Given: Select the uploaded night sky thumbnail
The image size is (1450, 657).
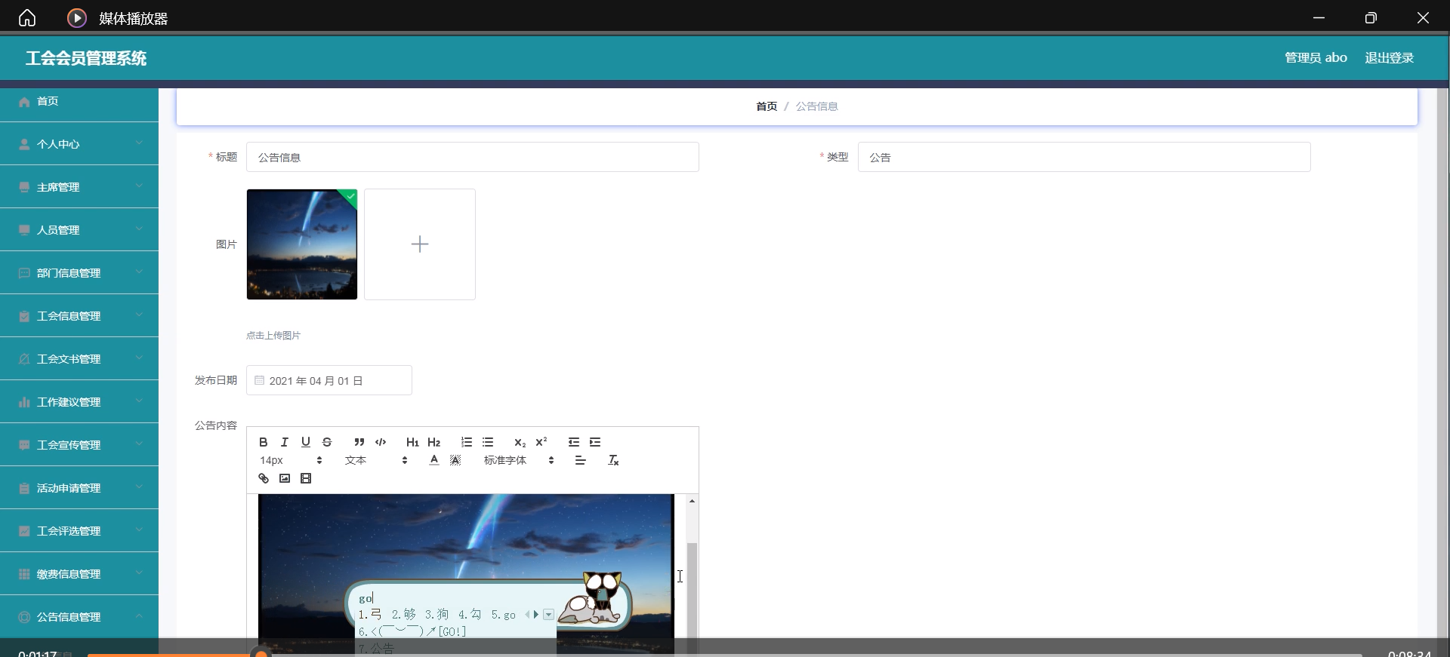Looking at the screenshot, I should [302, 244].
